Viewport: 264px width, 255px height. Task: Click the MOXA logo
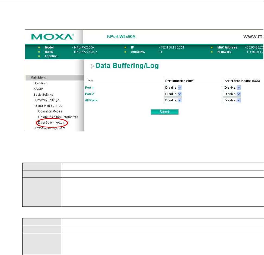(53, 37)
